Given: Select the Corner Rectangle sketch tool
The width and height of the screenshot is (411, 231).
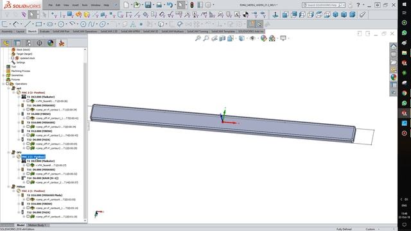Looking at the screenshot, I should pos(39,24).
